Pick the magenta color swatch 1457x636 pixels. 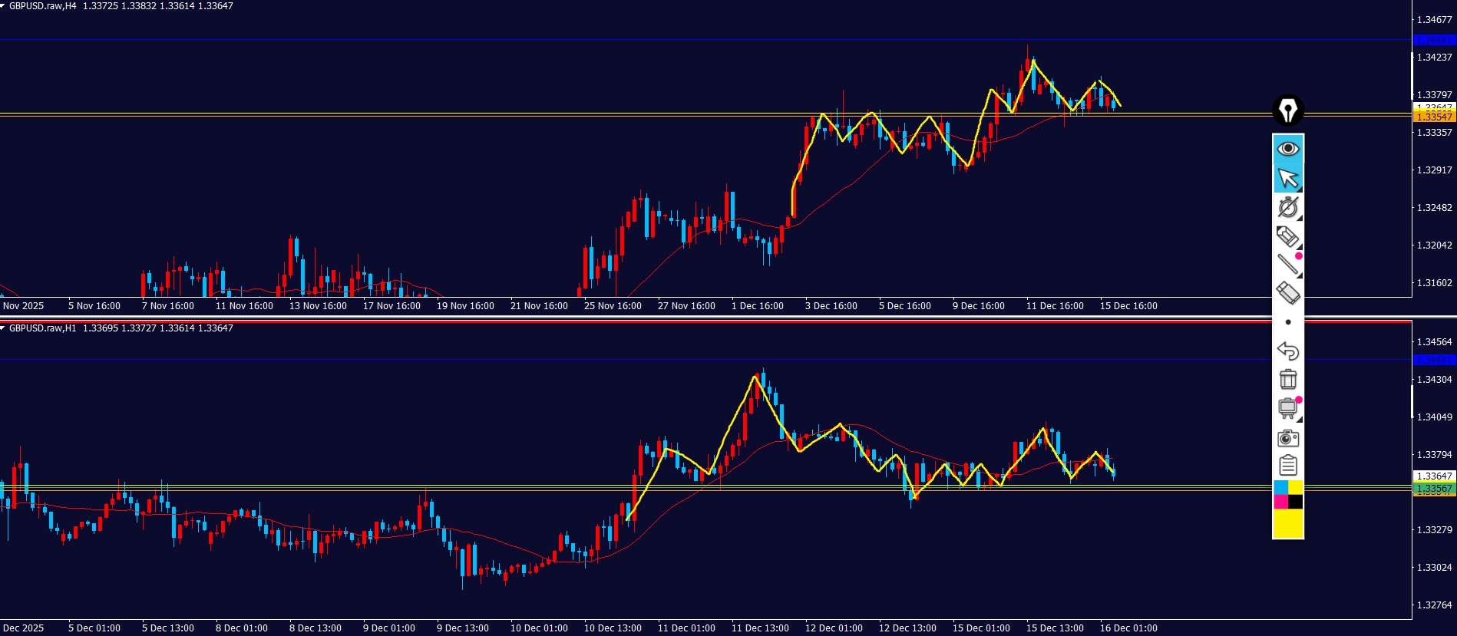[1280, 502]
